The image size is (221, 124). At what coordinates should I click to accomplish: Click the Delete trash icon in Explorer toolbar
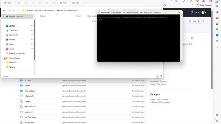point(54,3)
